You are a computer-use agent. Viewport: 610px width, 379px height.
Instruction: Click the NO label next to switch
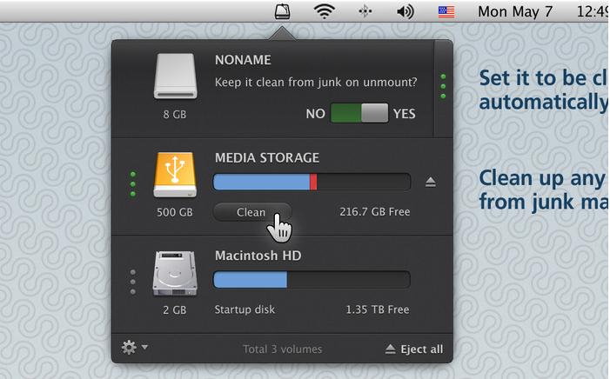316,114
